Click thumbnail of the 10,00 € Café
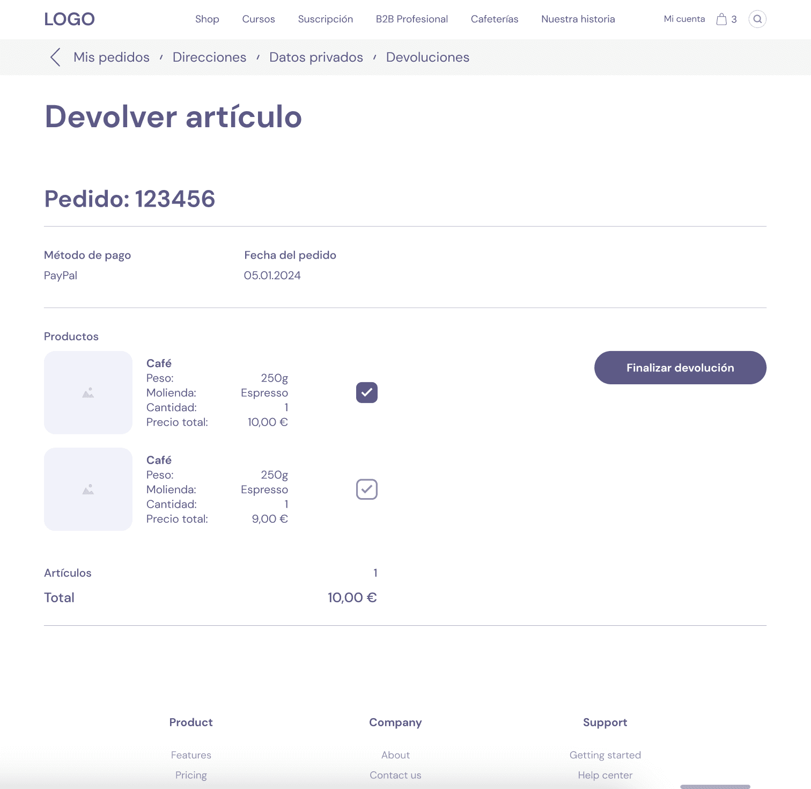Screen dimensions: 811x789 88,392
